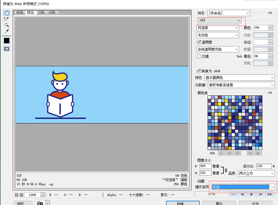Viewport: 278px width, 205px height.
Task: Go to the next animation frame
Action: pos(261,195)
